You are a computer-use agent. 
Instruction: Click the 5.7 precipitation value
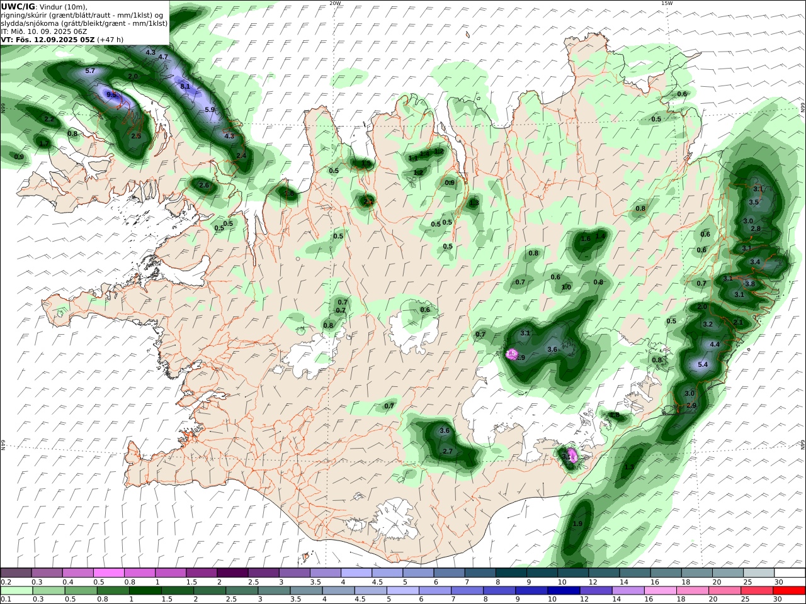click(x=90, y=71)
